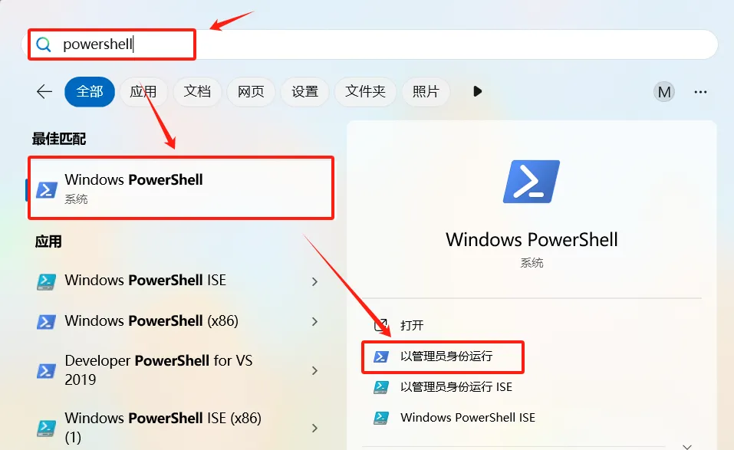
Task: Expand options for Windows PowerShell (x86)
Action: [314, 321]
